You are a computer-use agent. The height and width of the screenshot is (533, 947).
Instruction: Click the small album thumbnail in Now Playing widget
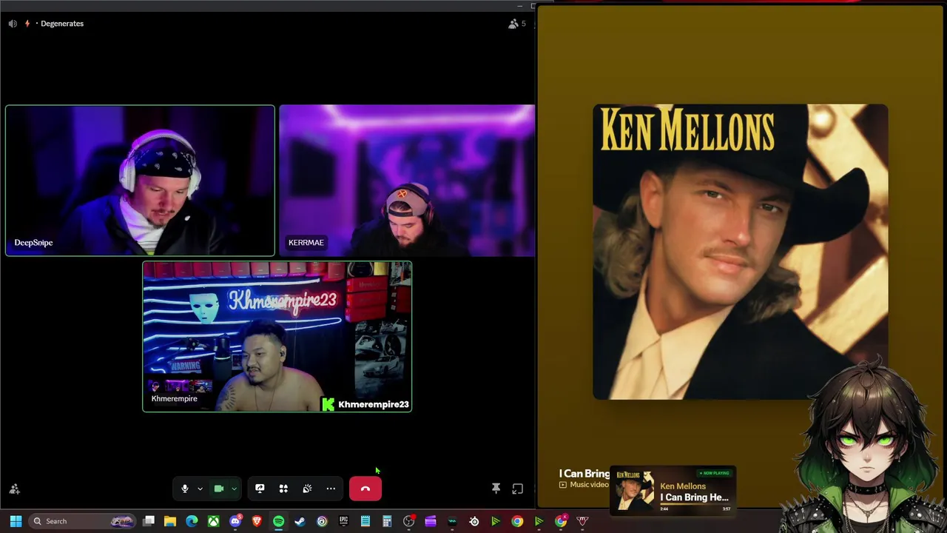point(635,492)
